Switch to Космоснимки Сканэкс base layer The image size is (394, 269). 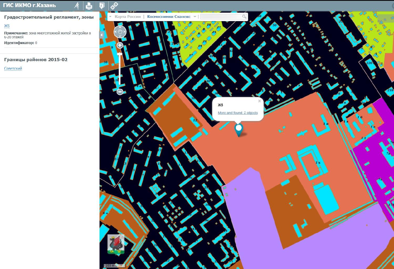click(169, 17)
